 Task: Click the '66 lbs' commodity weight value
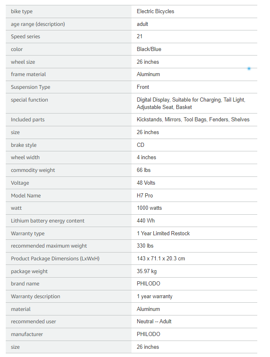[x=144, y=170]
